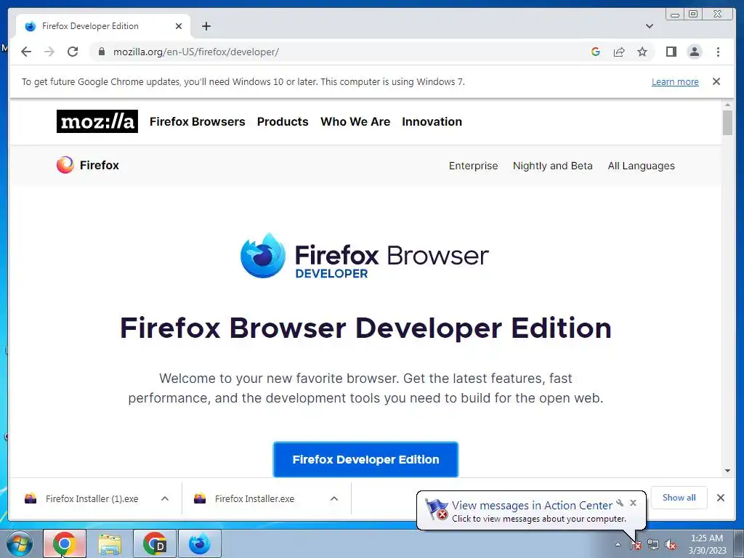Show all downloads
This screenshot has width=744, height=558.
click(679, 497)
